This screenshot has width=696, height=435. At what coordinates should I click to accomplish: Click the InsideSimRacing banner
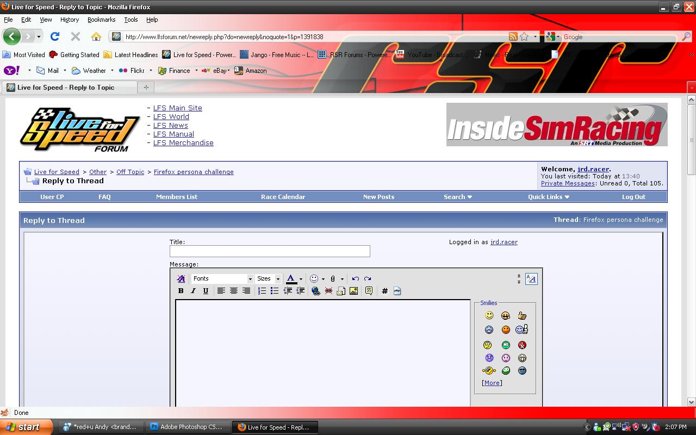557,125
